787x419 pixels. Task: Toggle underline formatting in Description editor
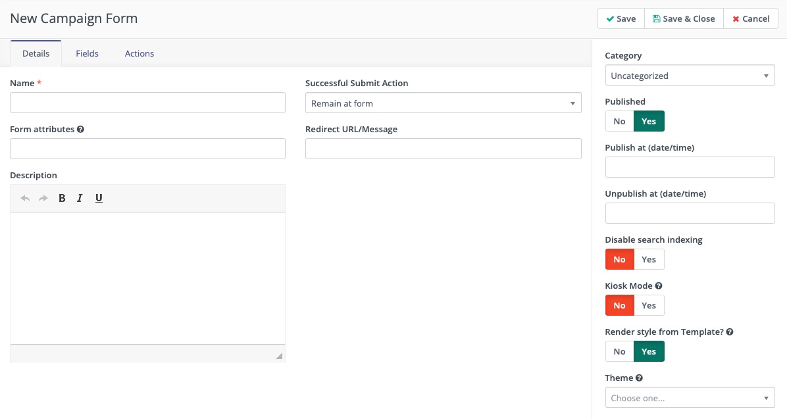(99, 198)
